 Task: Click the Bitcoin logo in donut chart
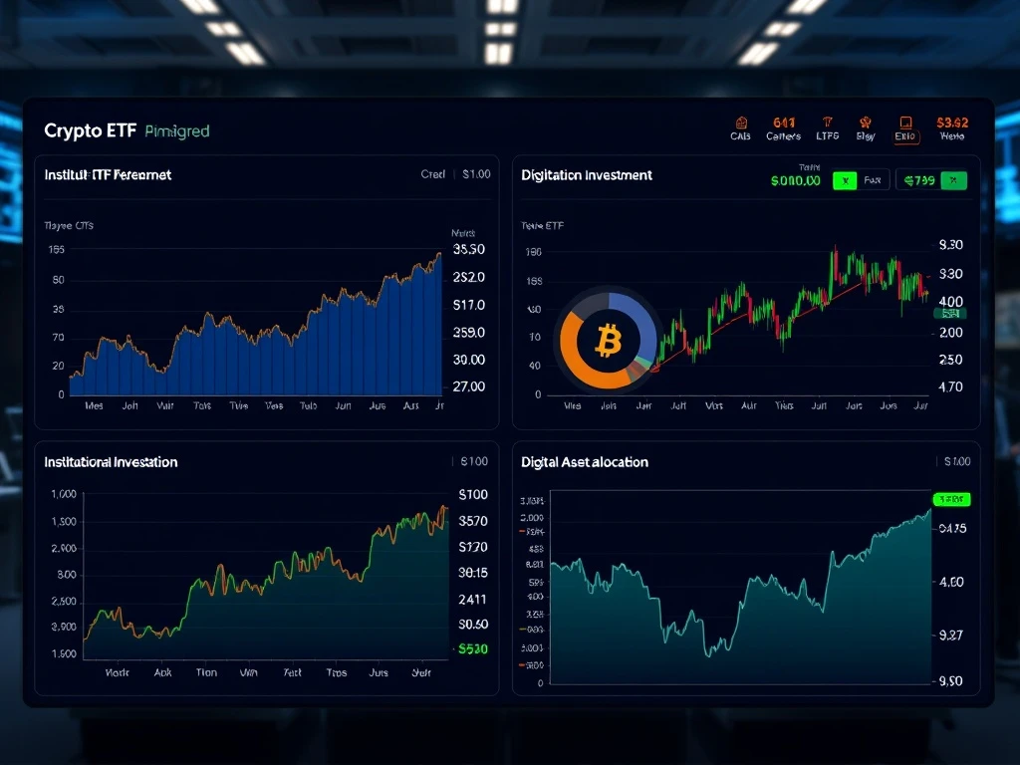click(609, 340)
